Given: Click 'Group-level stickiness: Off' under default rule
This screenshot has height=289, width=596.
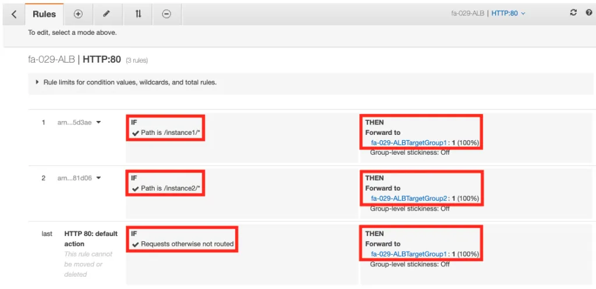Looking at the screenshot, I should tap(410, 264).
